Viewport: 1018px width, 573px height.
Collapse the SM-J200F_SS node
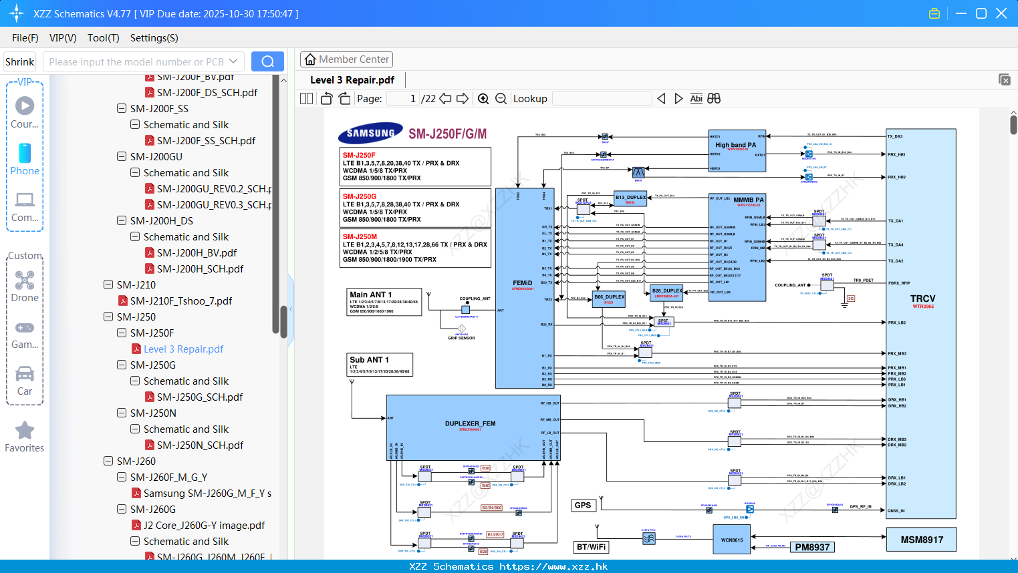(x=122, y=108)
